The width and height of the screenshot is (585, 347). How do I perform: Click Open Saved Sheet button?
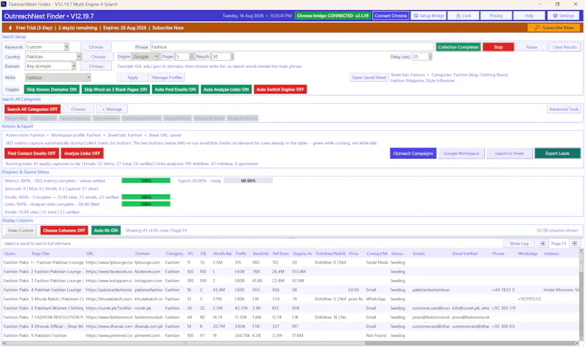369,77
